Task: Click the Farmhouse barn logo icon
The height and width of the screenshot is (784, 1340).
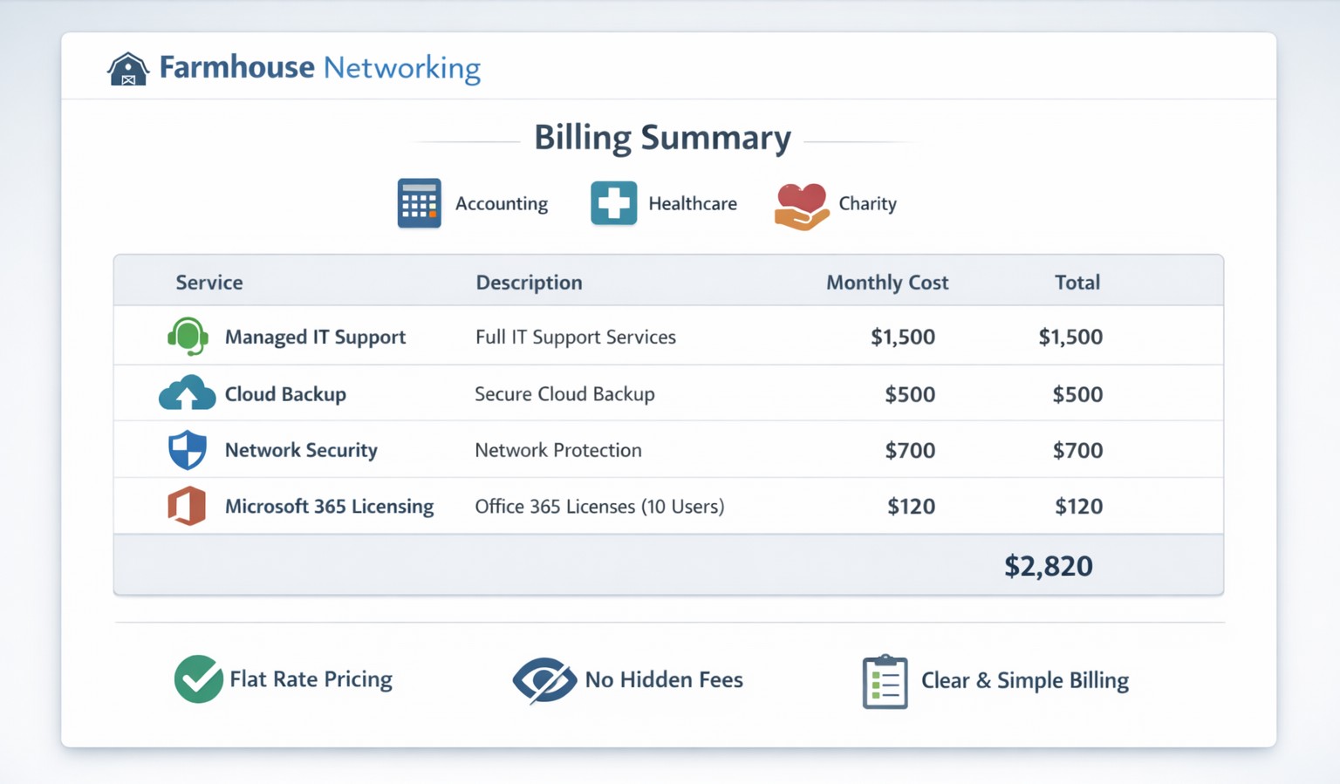Action: point(128,69)
